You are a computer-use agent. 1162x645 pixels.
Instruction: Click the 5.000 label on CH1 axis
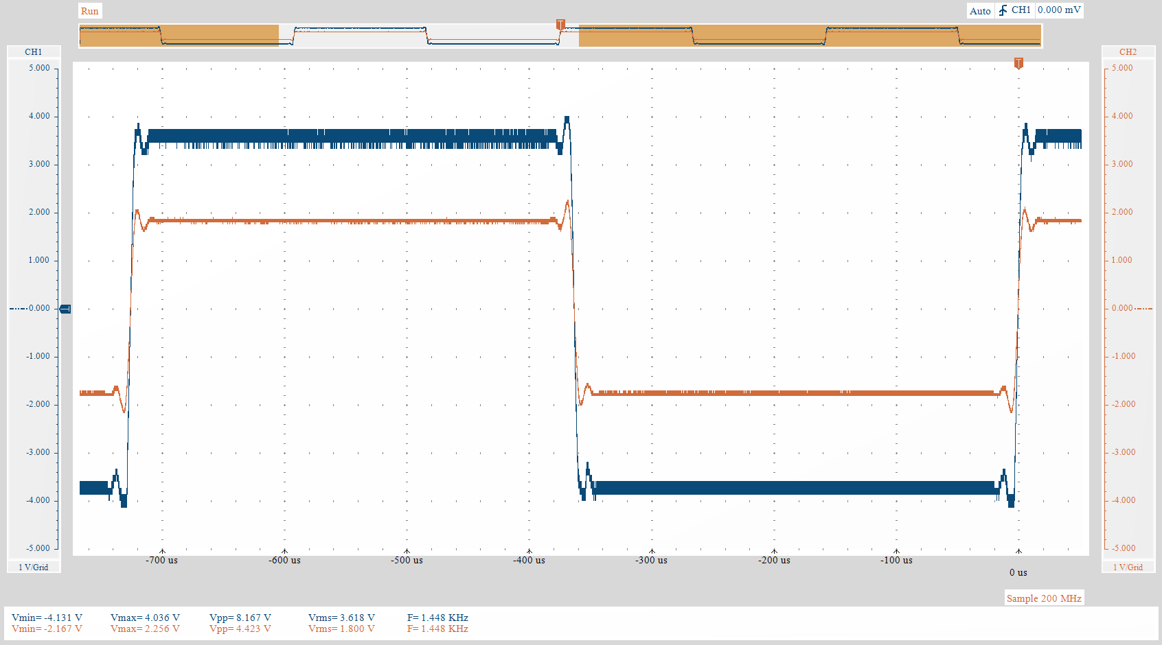[x=39, y=68]
